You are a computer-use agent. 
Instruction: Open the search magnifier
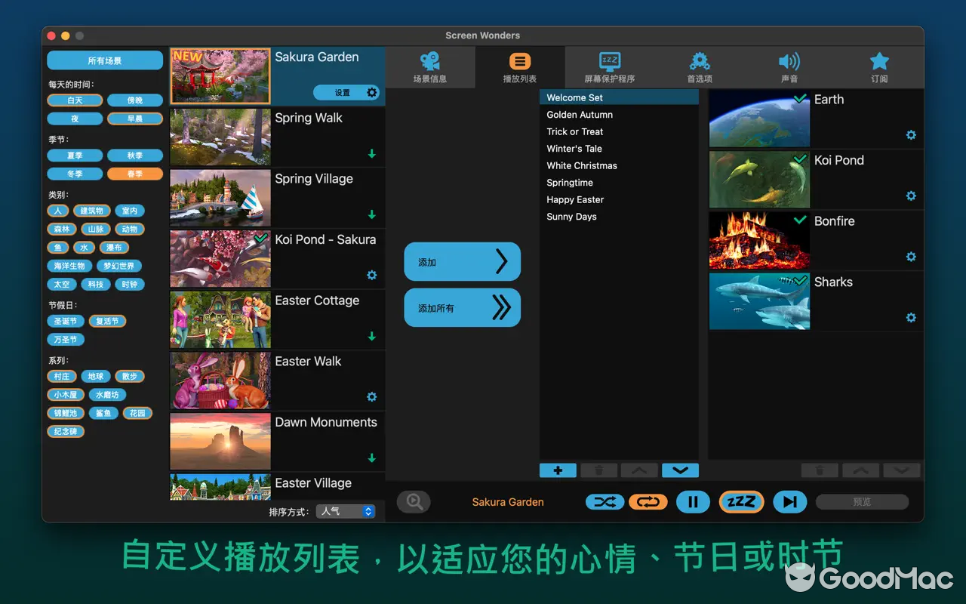click(x=414, y=501)
